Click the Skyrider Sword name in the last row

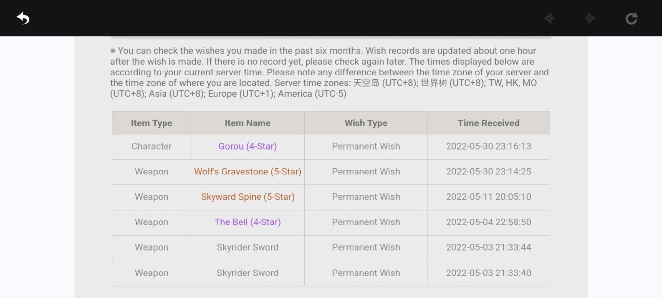[248, 273]
